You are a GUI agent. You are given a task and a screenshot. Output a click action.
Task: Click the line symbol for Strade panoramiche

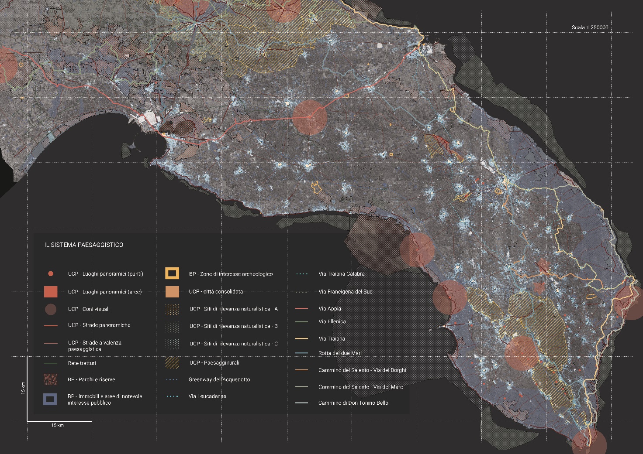point(51,325)
